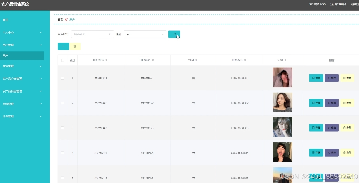Sort table by 用户账号 column
Viewport: 359px width, 183px height.
106,60
